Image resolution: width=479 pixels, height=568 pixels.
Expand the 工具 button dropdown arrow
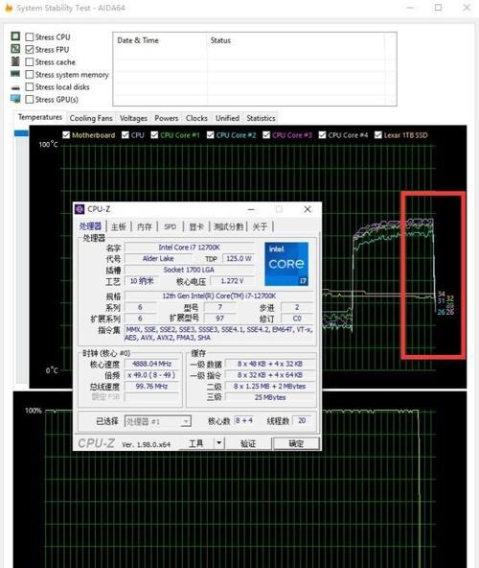pyautogui.click(x=218, y=443)
